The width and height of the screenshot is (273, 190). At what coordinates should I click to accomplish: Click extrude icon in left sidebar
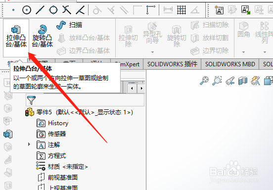point(8,134)
